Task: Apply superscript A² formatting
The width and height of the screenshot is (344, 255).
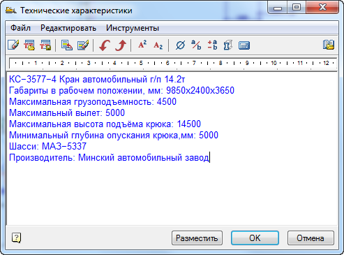Action: (x=142, y=45)
